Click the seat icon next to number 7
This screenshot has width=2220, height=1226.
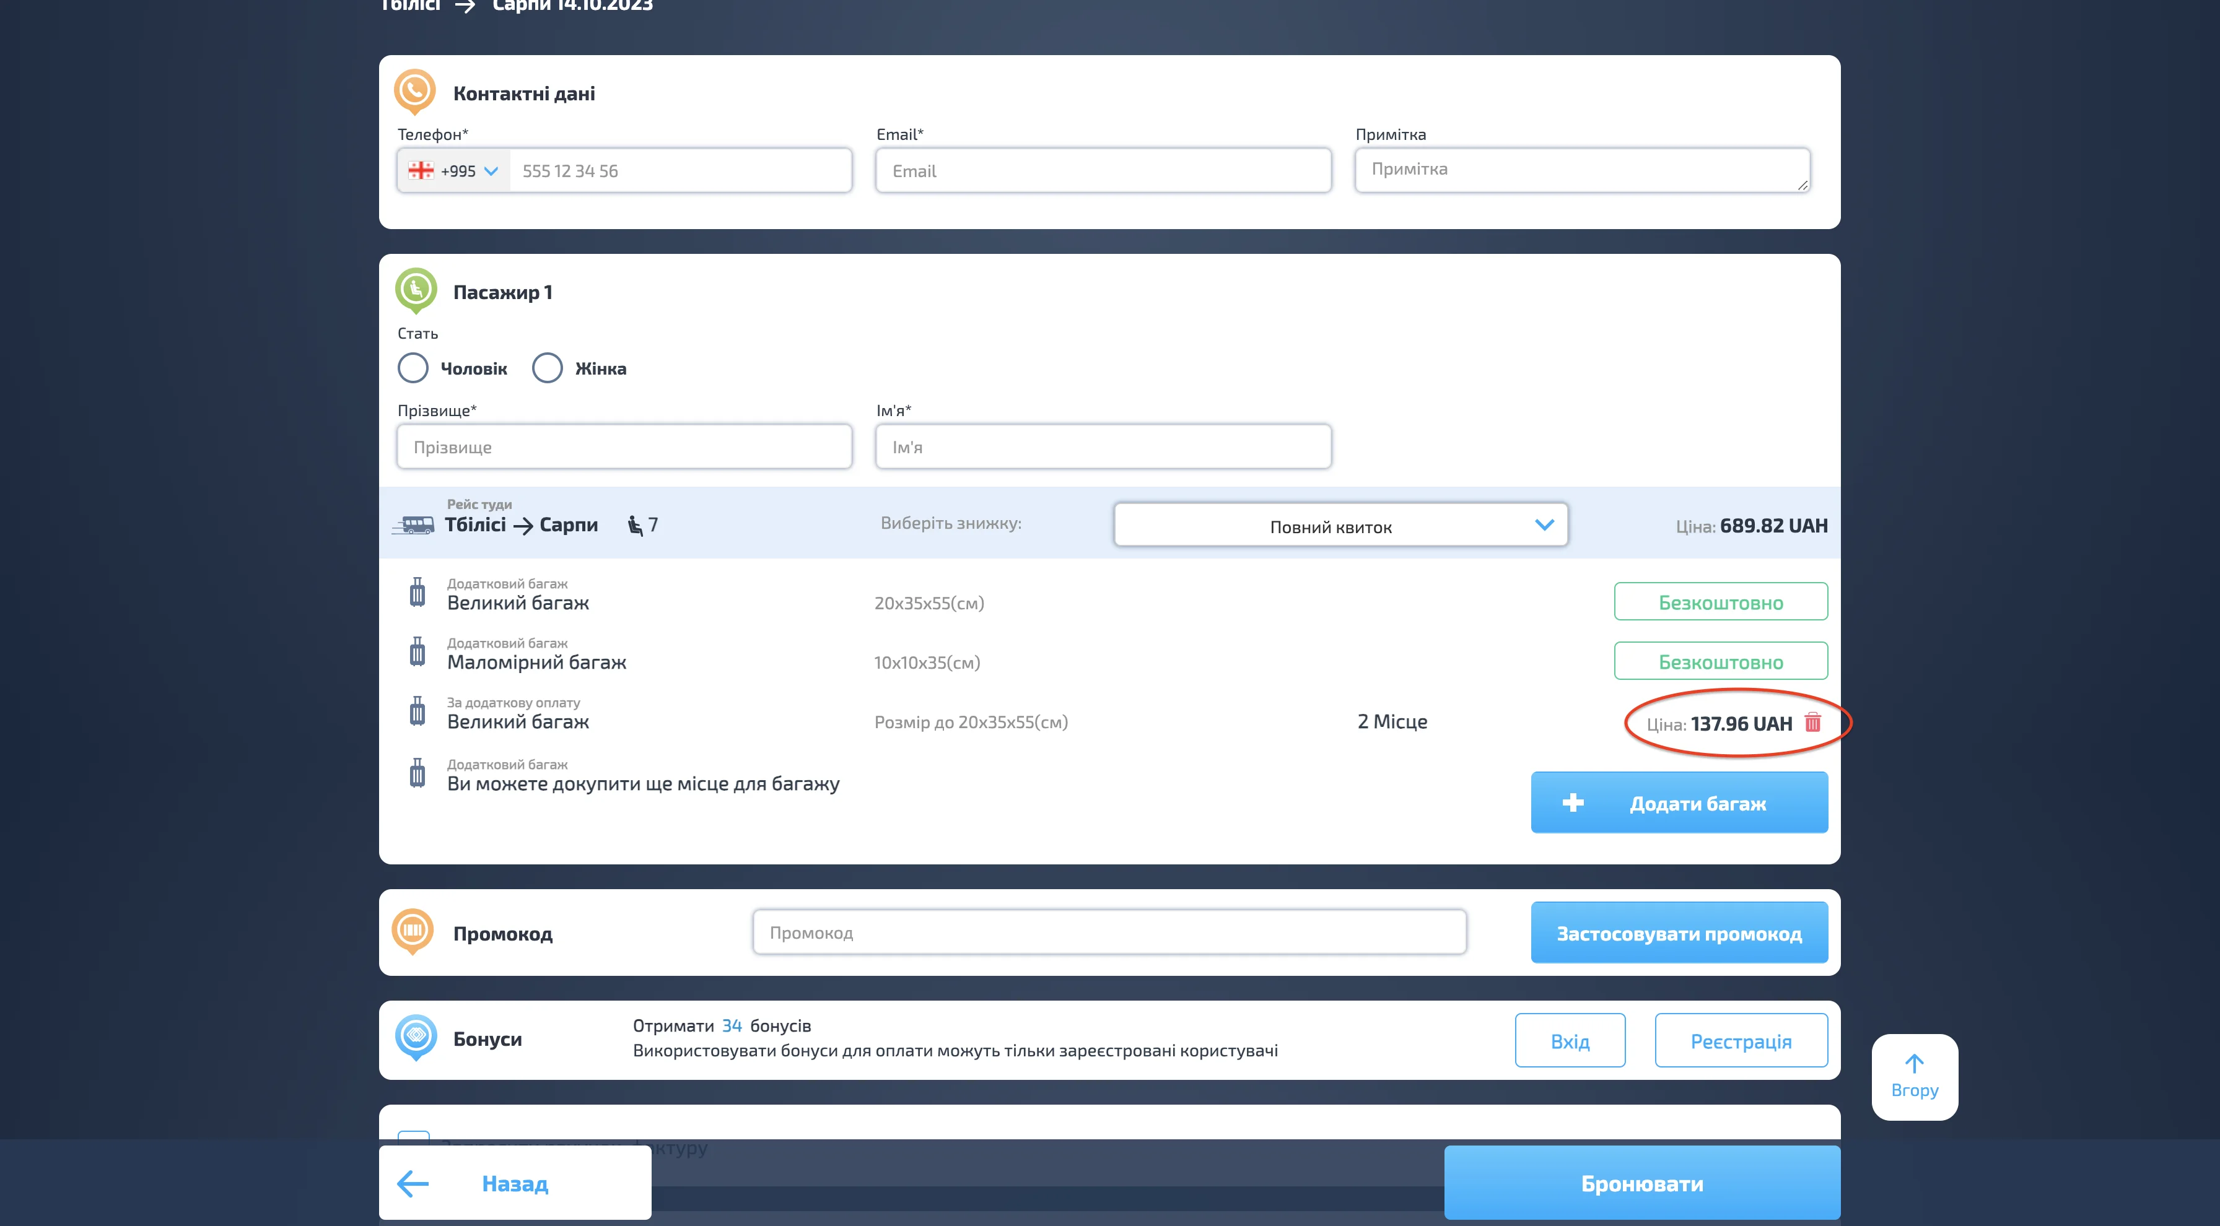(x=635, y=526)
